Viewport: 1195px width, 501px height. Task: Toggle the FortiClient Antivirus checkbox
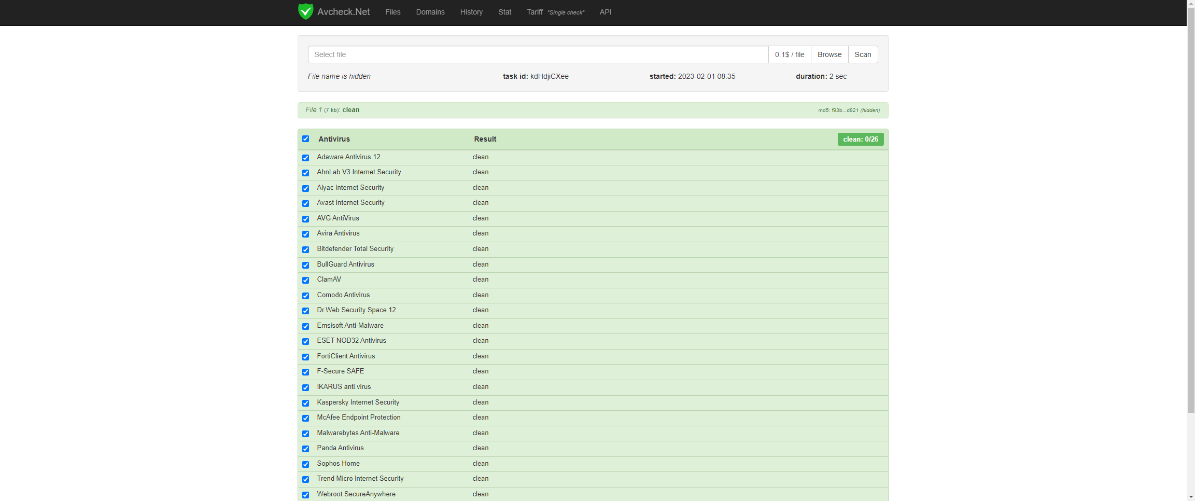306,357
